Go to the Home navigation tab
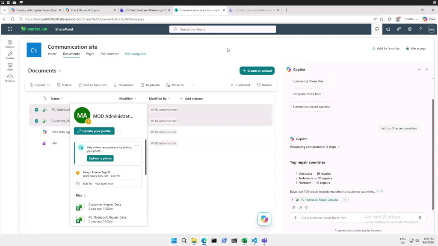This screenshot has height=246, width=438. [x=52, y=54]
